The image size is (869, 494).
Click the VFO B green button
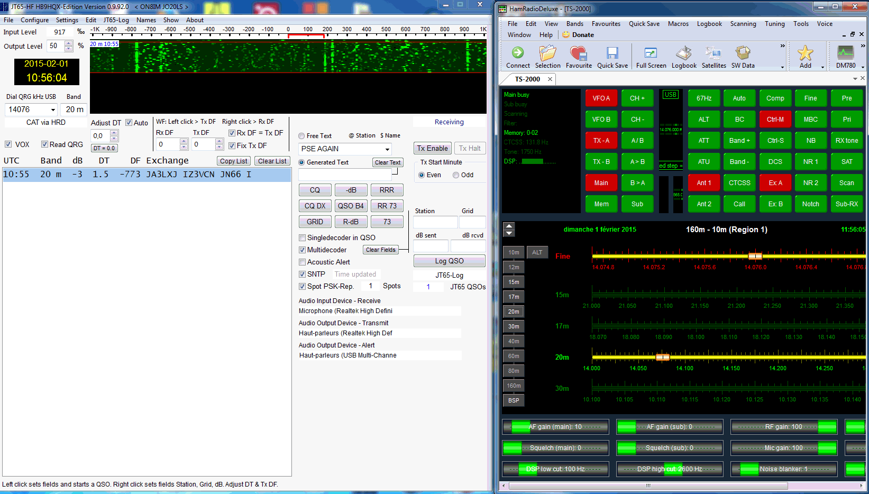click(601, 120)
